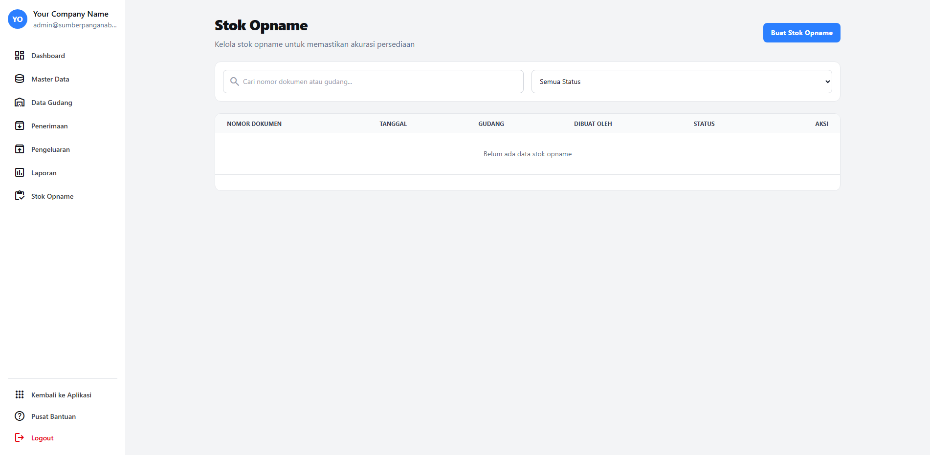Click the Penerimaan inbox icon
The width and height of the screenshot is (930, 455).
(x=20, y=125)
